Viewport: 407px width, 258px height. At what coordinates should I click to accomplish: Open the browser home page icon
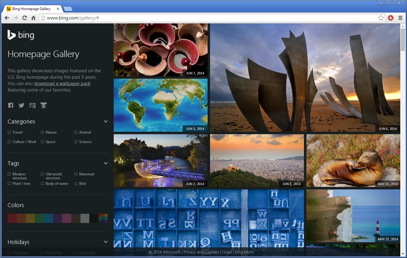point(33,18)
